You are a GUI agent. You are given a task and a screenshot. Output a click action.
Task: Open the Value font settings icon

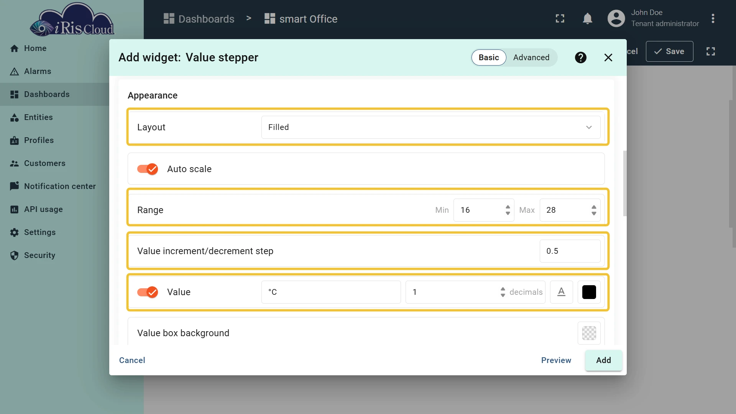(x=562, y=292)
